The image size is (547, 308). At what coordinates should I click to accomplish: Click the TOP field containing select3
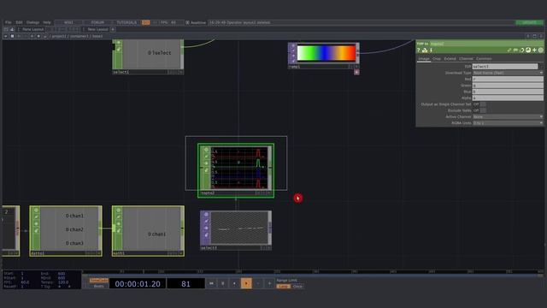(x=505, y=67)
